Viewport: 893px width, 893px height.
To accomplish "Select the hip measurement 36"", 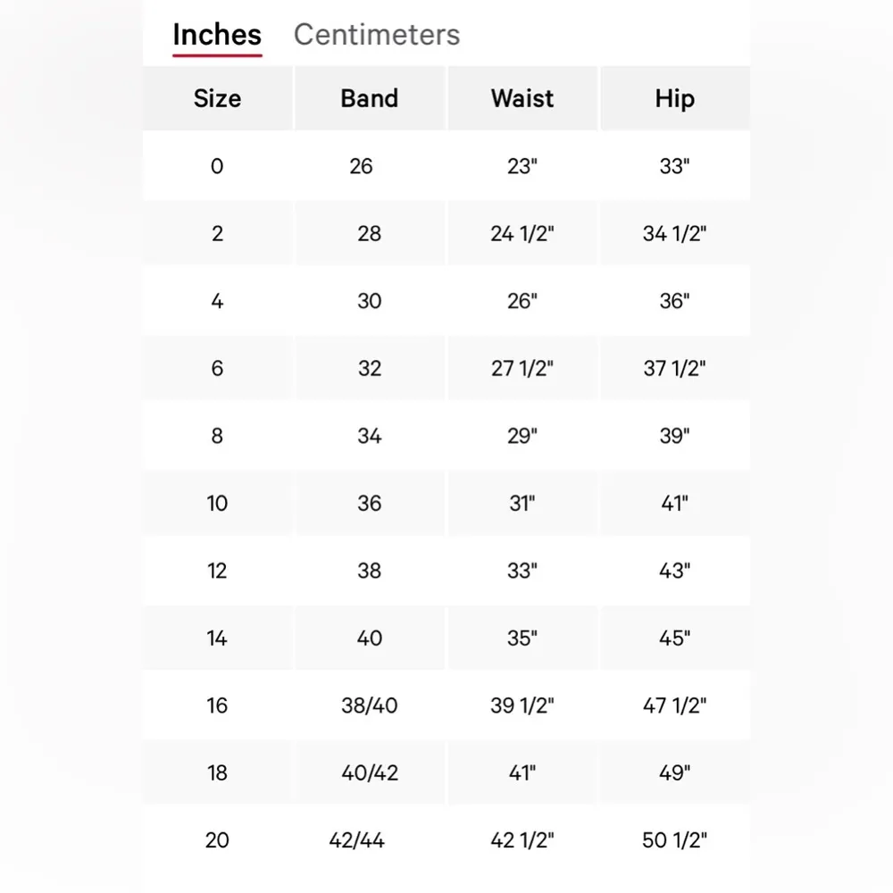I will tap(674, 301).
